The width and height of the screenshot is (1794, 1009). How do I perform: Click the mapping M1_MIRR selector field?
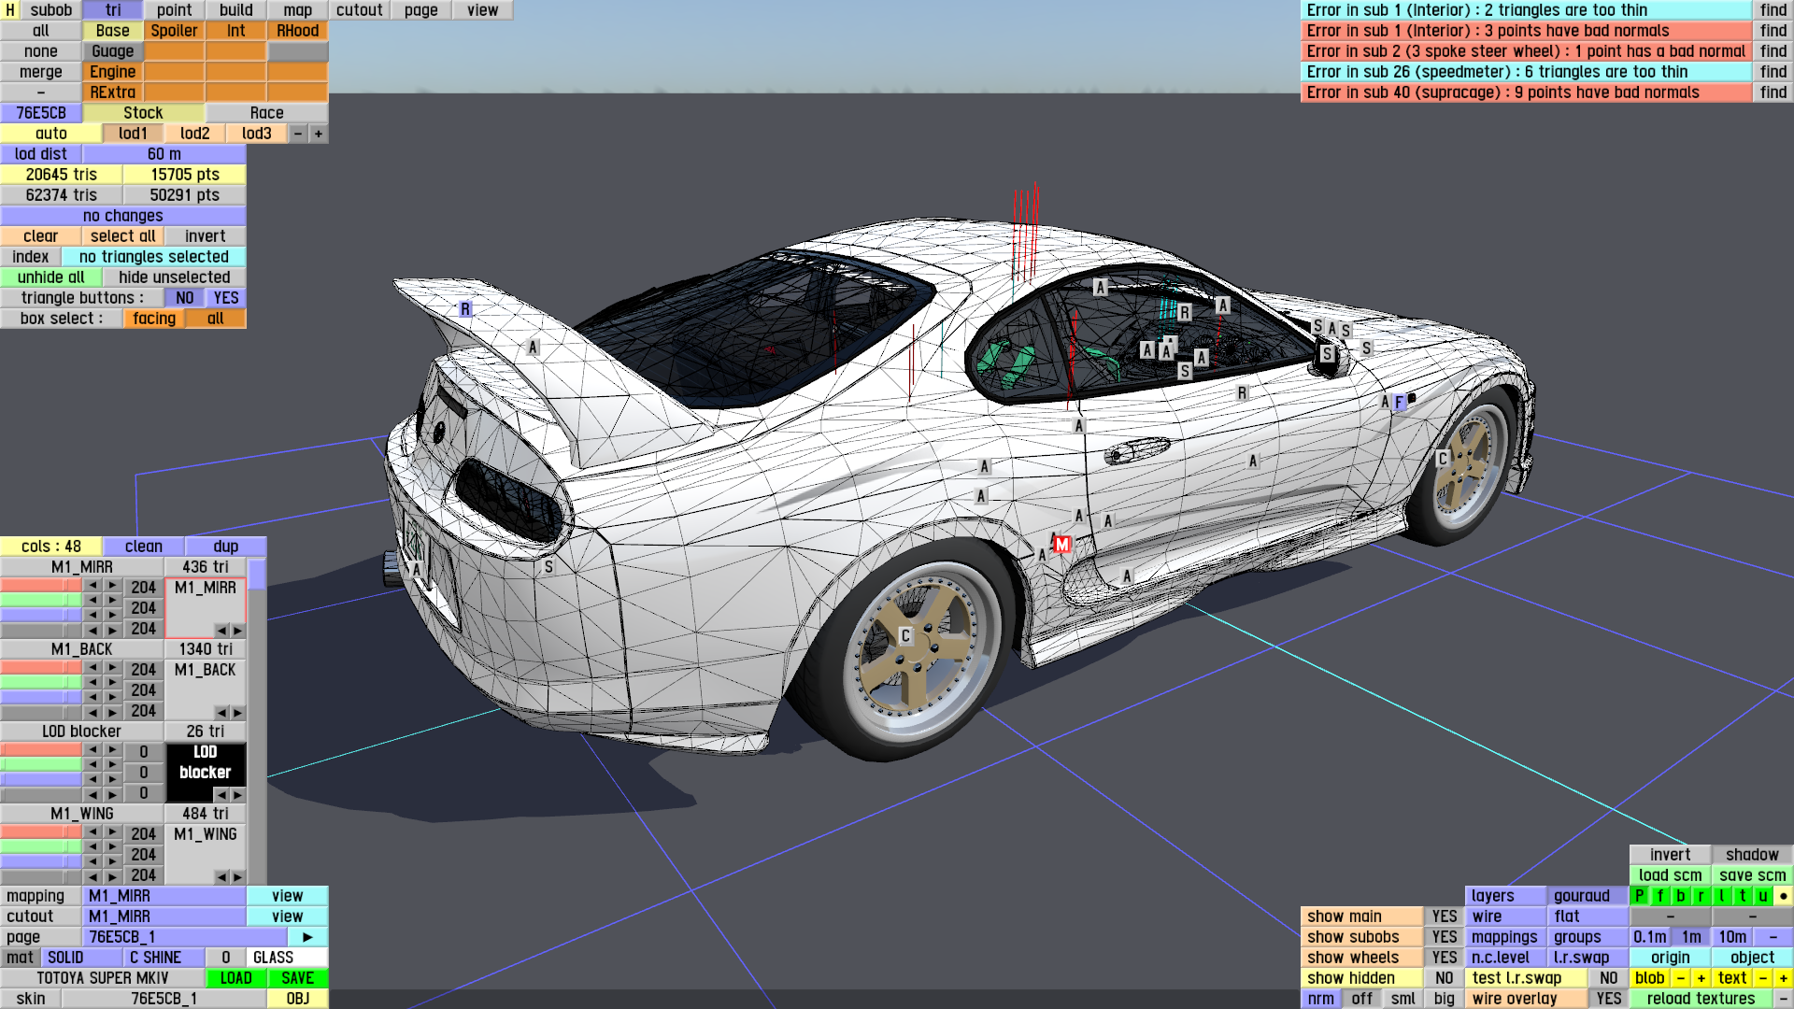[164, 896]
